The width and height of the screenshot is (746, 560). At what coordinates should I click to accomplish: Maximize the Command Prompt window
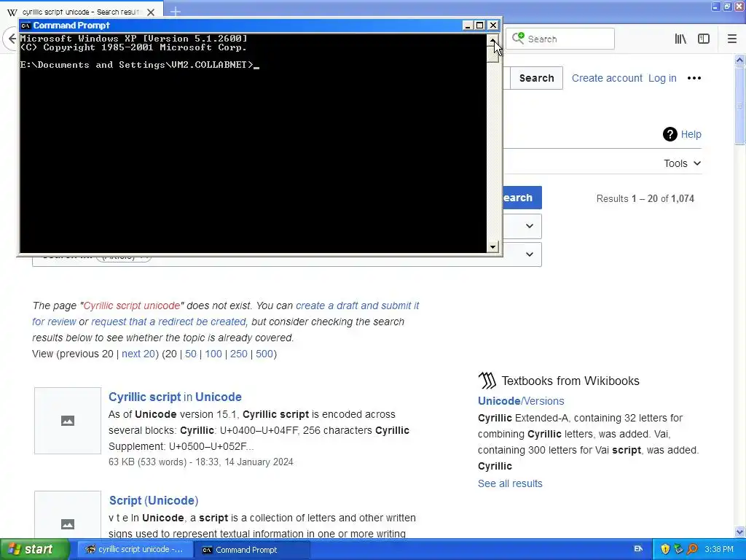coord(480,26)
